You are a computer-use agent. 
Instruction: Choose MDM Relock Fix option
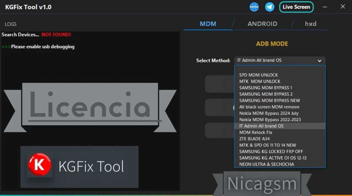[x=280, y=132]
